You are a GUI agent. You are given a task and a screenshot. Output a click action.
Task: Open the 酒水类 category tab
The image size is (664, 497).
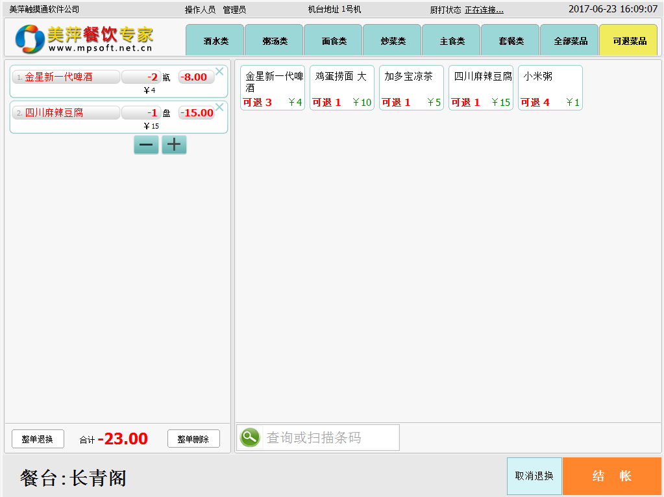(x=215, y=41)
